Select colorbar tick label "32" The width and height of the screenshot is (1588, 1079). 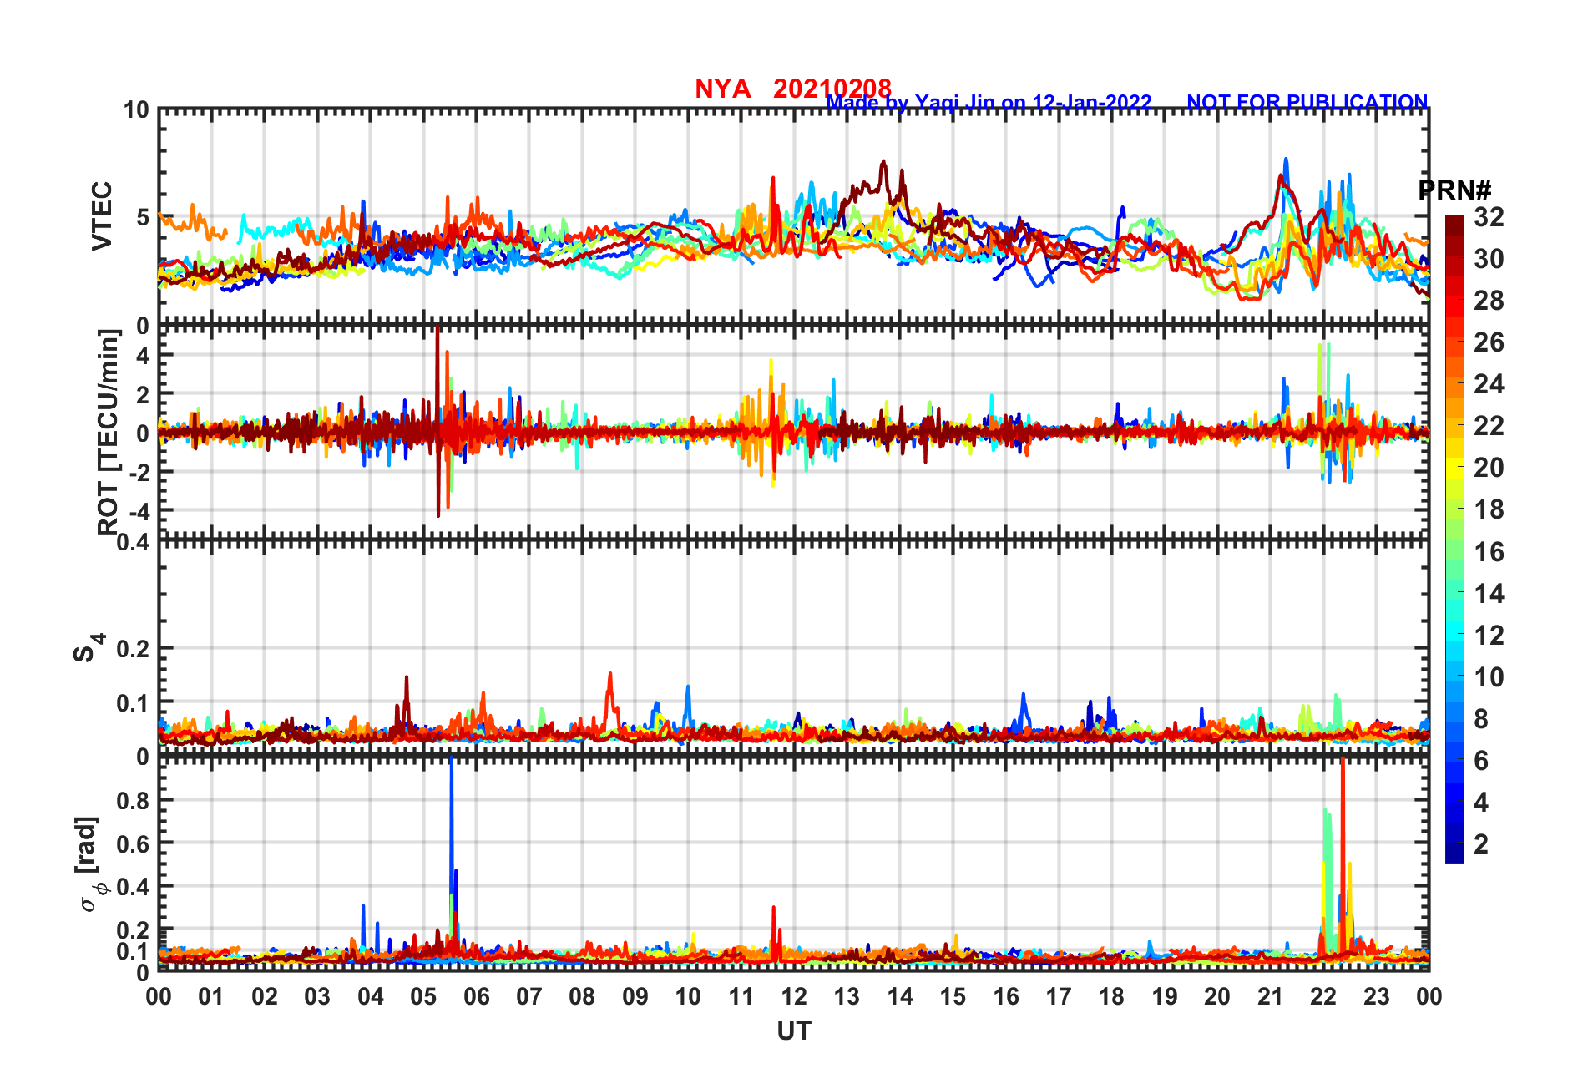[x=1489, y=217]
